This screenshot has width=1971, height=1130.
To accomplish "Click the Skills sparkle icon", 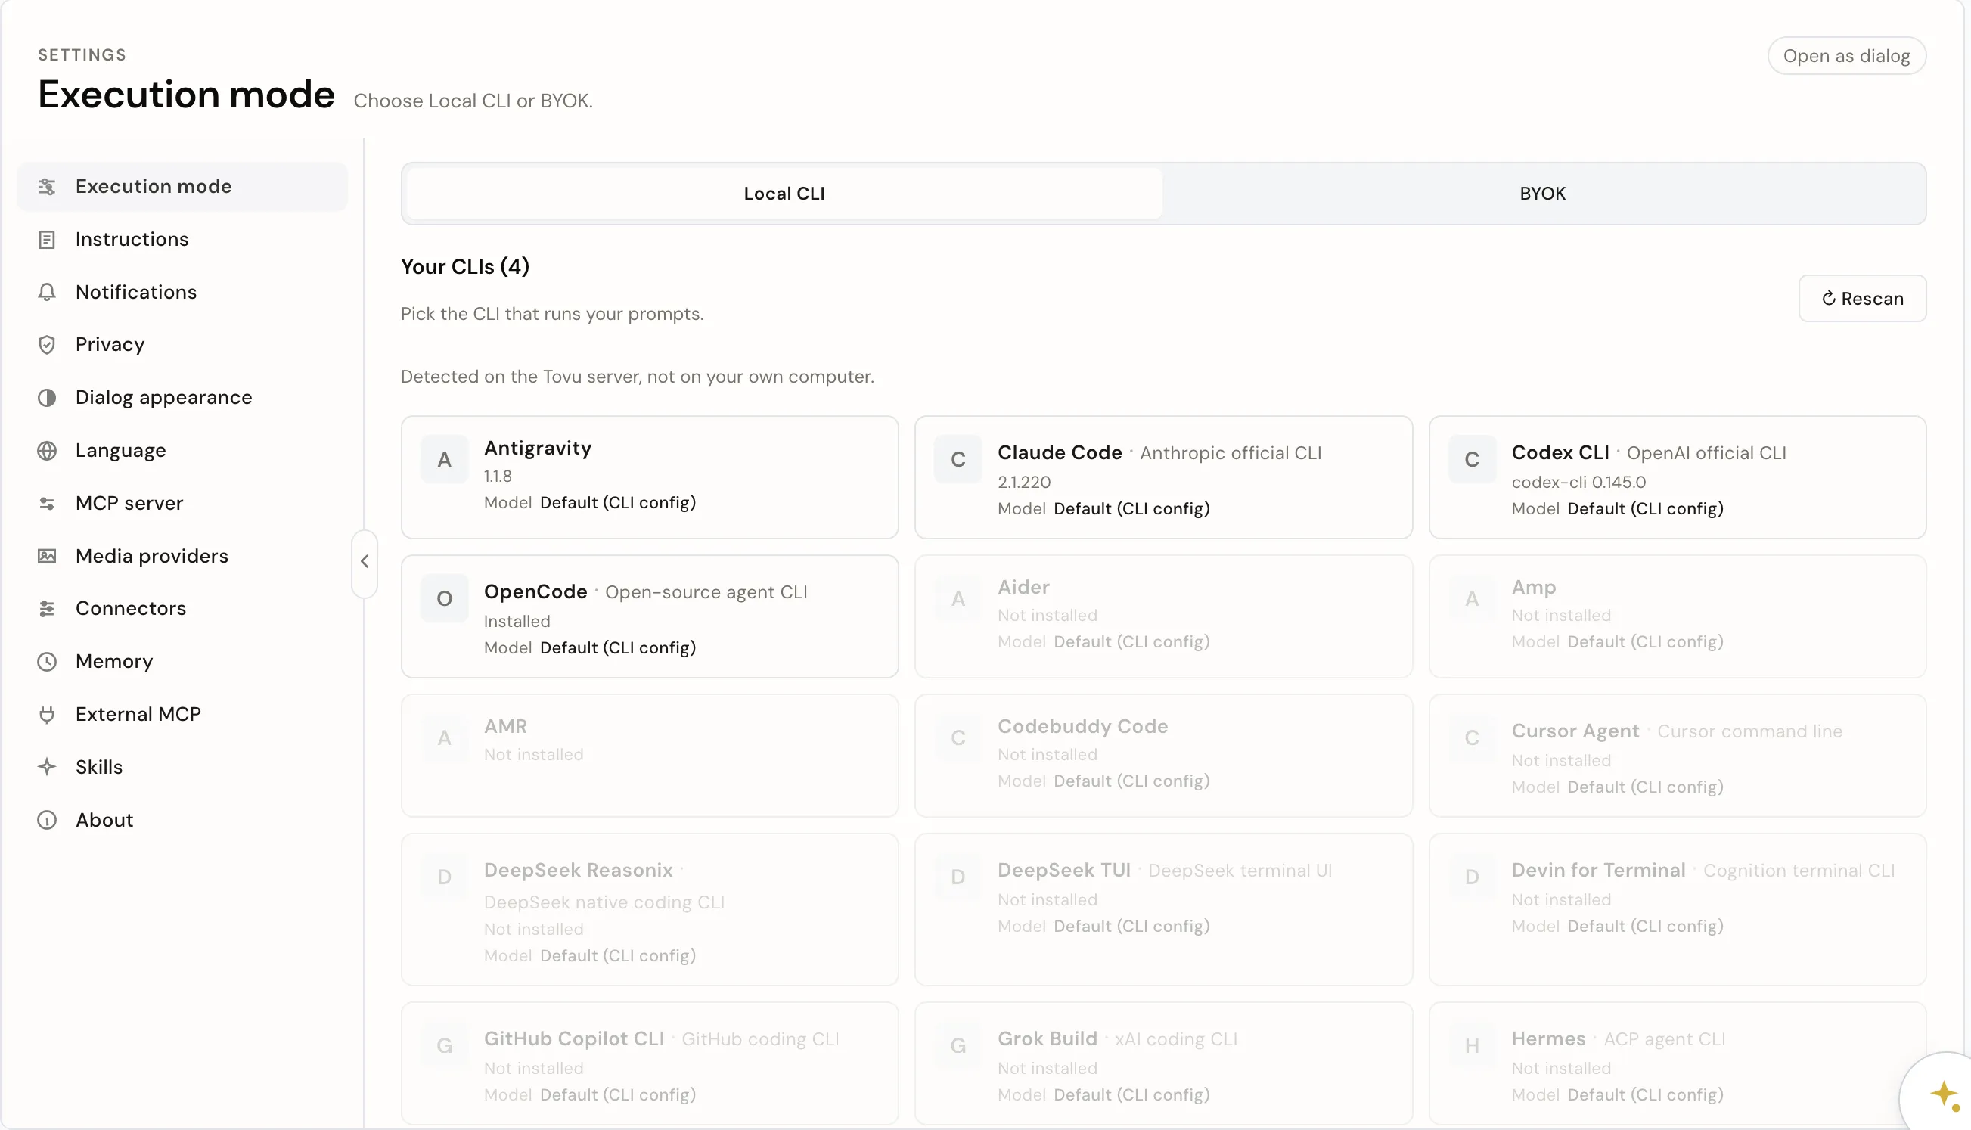I will point(47,767).
